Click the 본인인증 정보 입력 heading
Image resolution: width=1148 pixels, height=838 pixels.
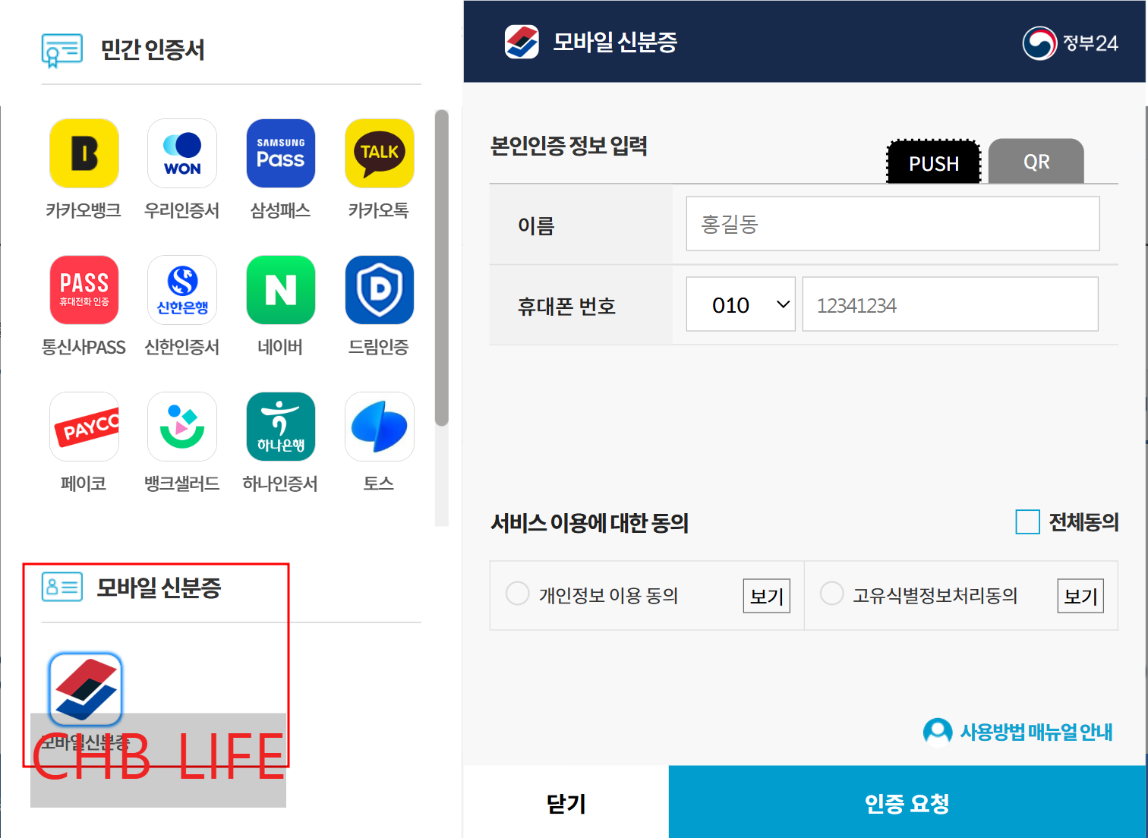pyautogui.click(x=569, y=146)
